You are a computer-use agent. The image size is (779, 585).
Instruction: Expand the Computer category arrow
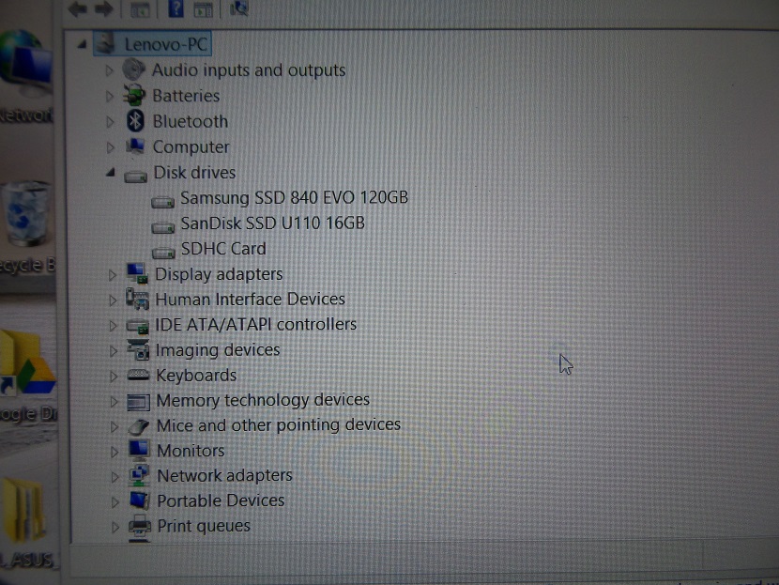[111, 147]
